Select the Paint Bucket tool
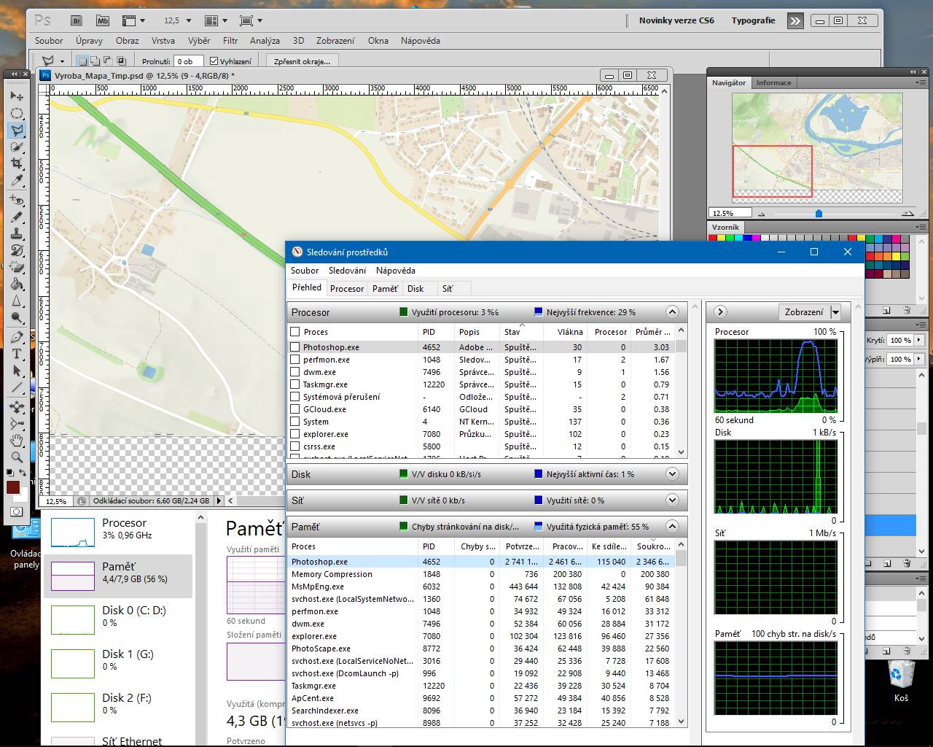The image size is (933, 747). click(x=16, y=284)
